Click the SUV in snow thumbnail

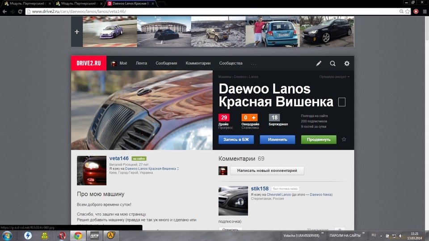tap(219, 32)
